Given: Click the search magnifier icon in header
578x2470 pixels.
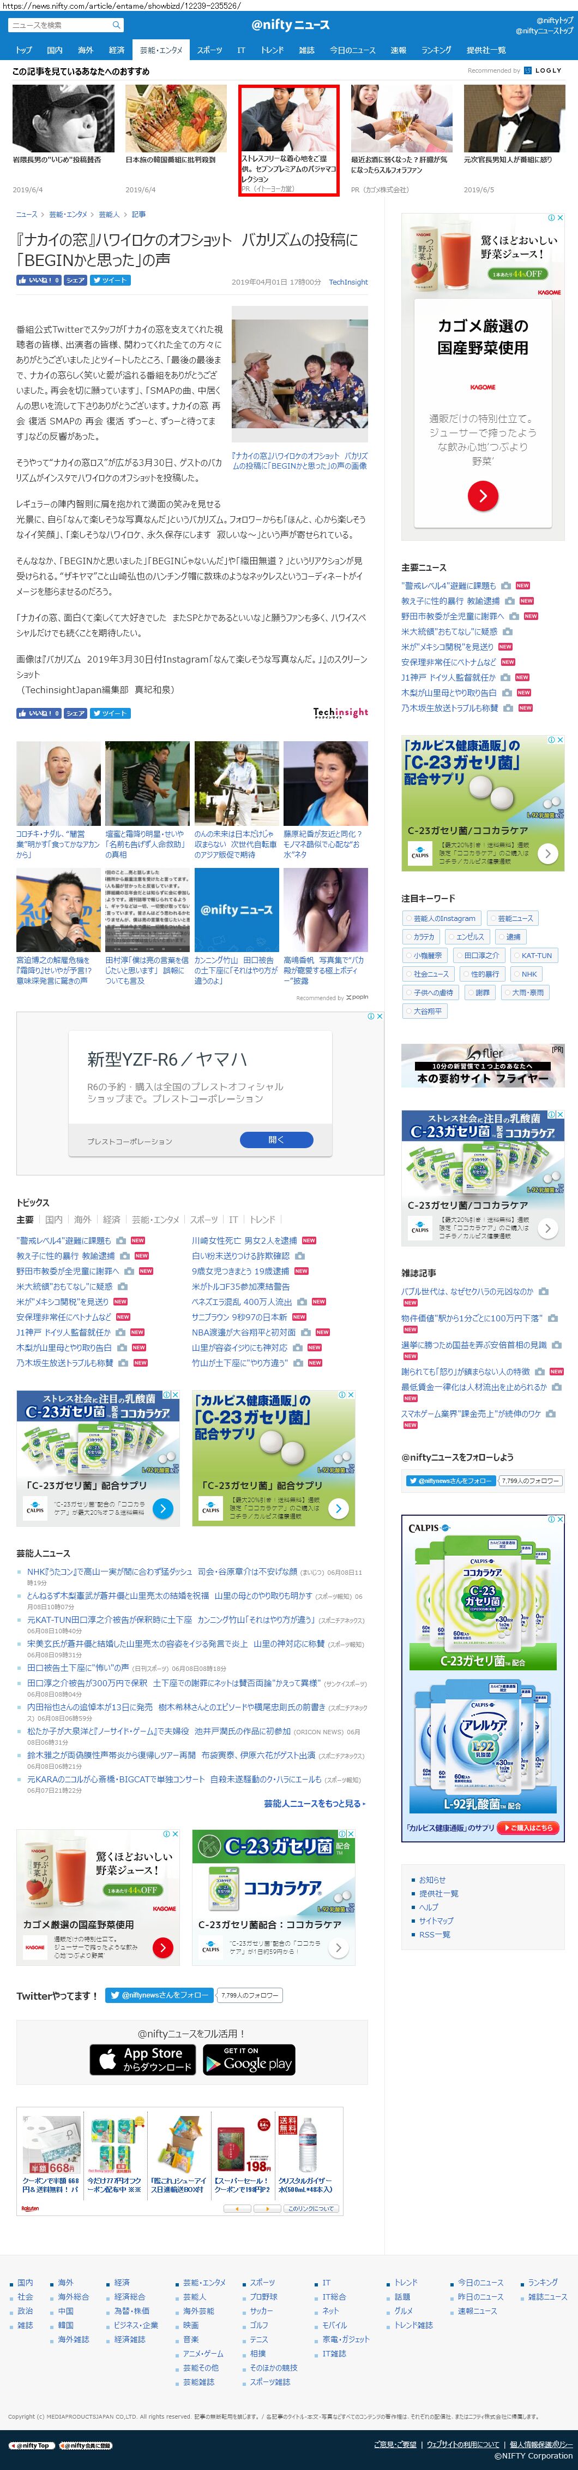Looking at the screenshot, I should (x=116, y=25).
